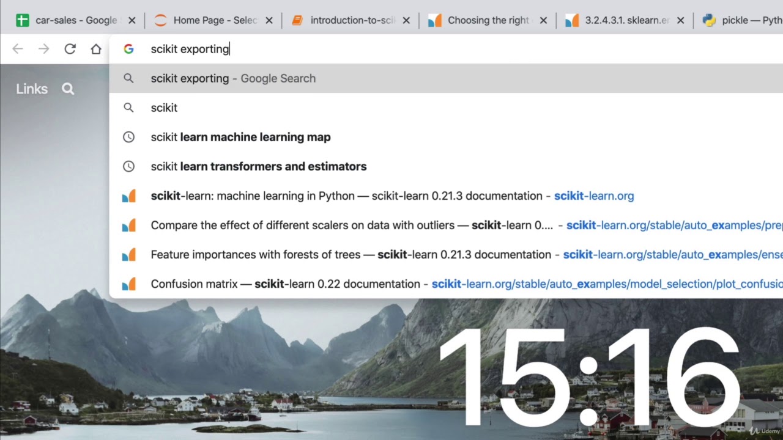The height and width of the screenshot is (440, 783).
Task: Pick 'scikit learn machine learning map' history suggestion
Action: tap(240, 137)
